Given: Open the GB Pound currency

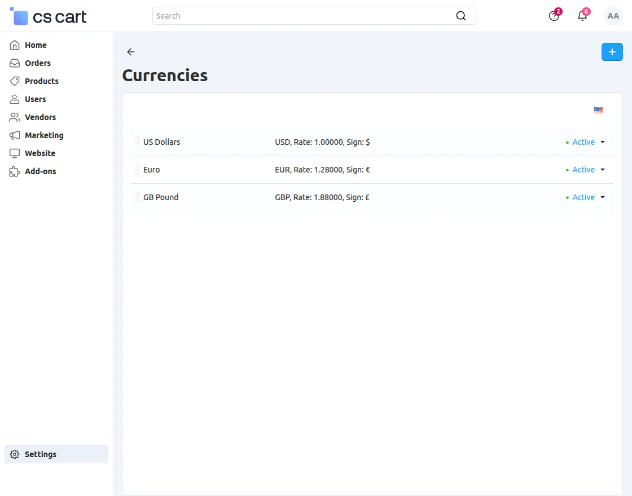Looking at the screenshot, I should click(161, 197).
